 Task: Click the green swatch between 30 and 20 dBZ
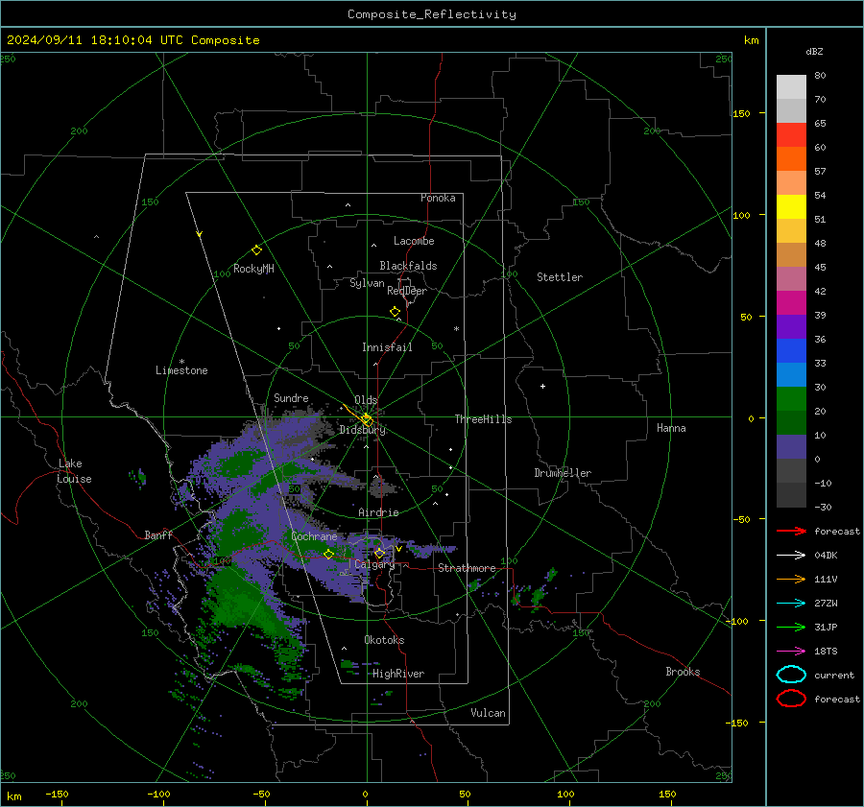(791, 399)
